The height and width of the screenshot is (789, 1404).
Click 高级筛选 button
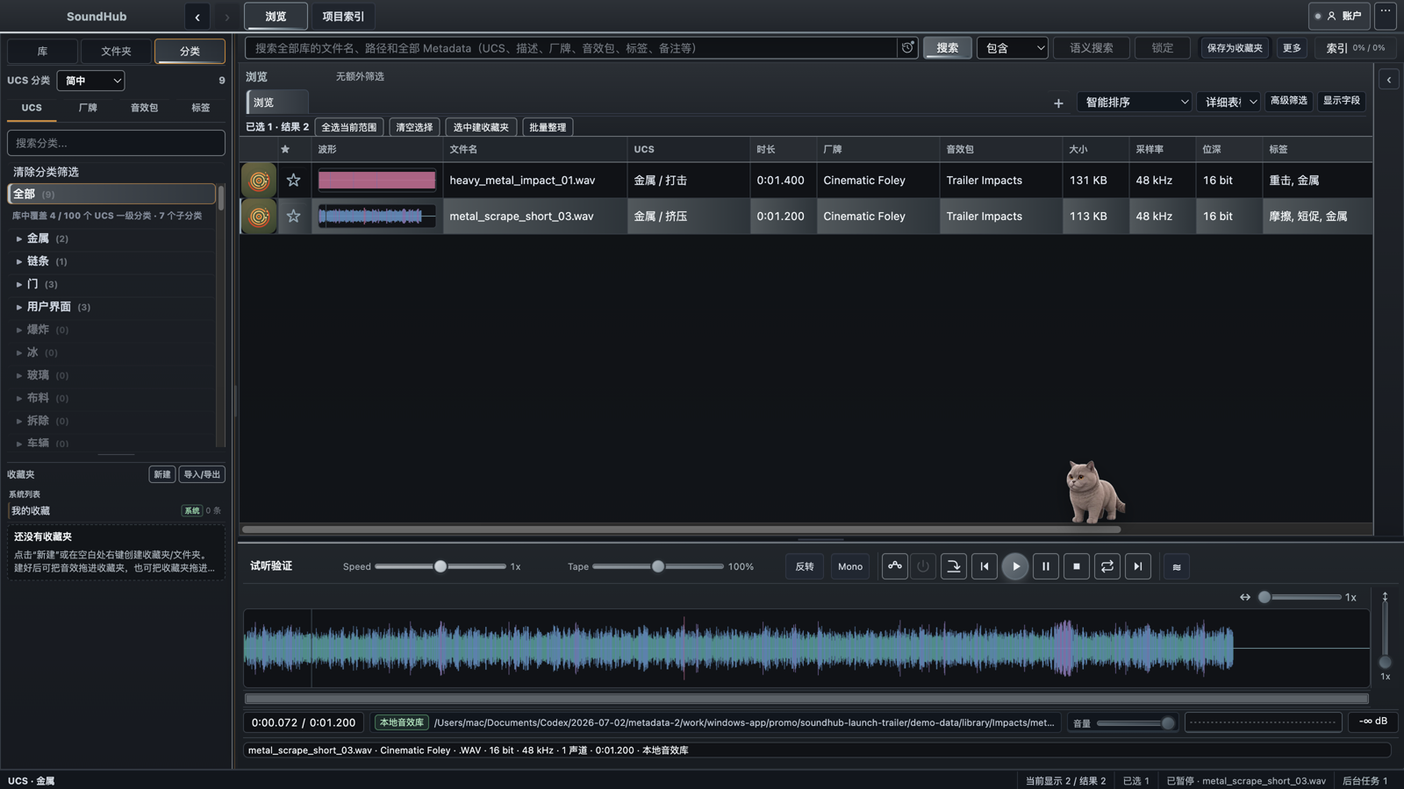point(1288,101)
